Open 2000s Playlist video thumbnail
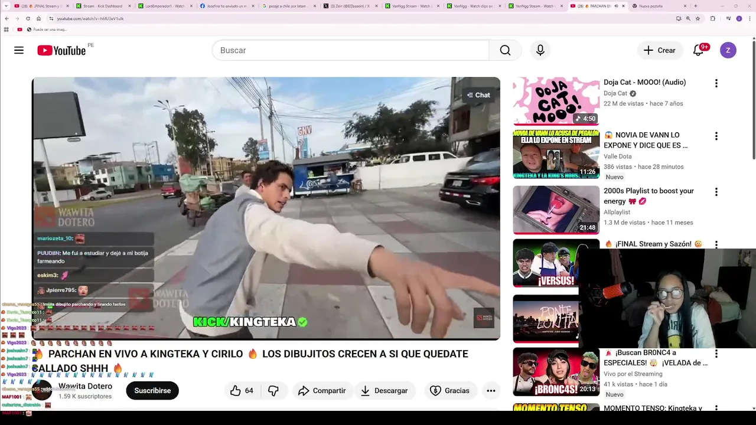The width and height of the screenshot is (756, 425). [556, 210]
